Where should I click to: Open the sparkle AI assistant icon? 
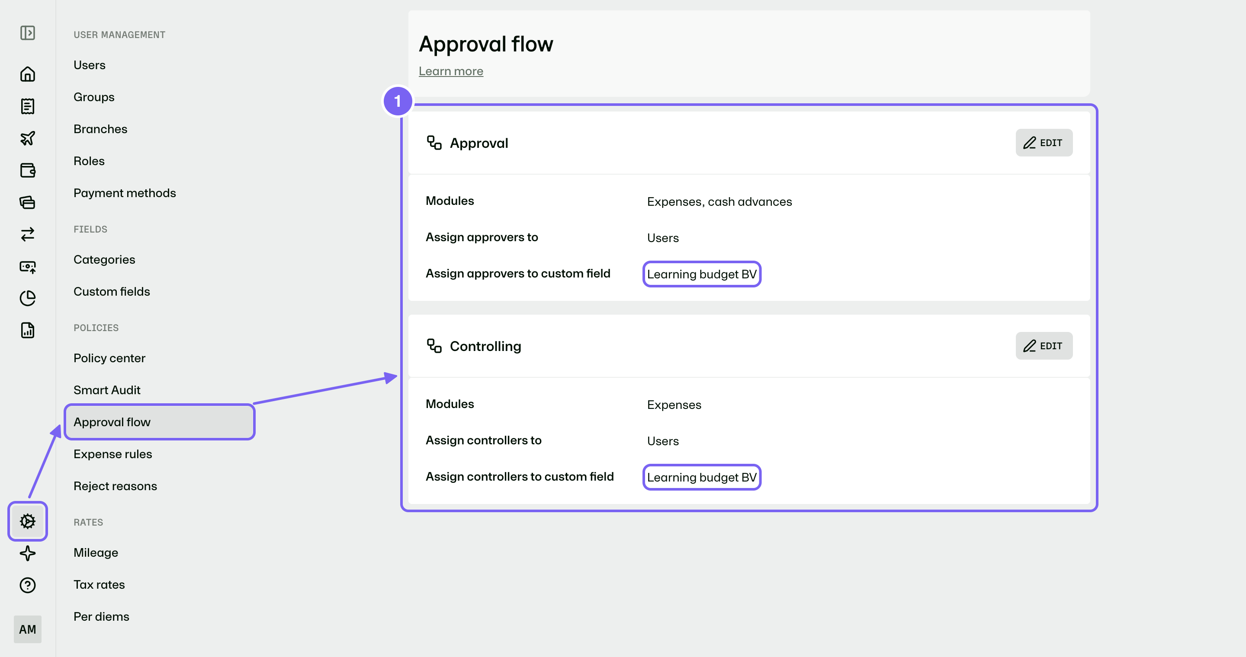(x=28, y=553)
